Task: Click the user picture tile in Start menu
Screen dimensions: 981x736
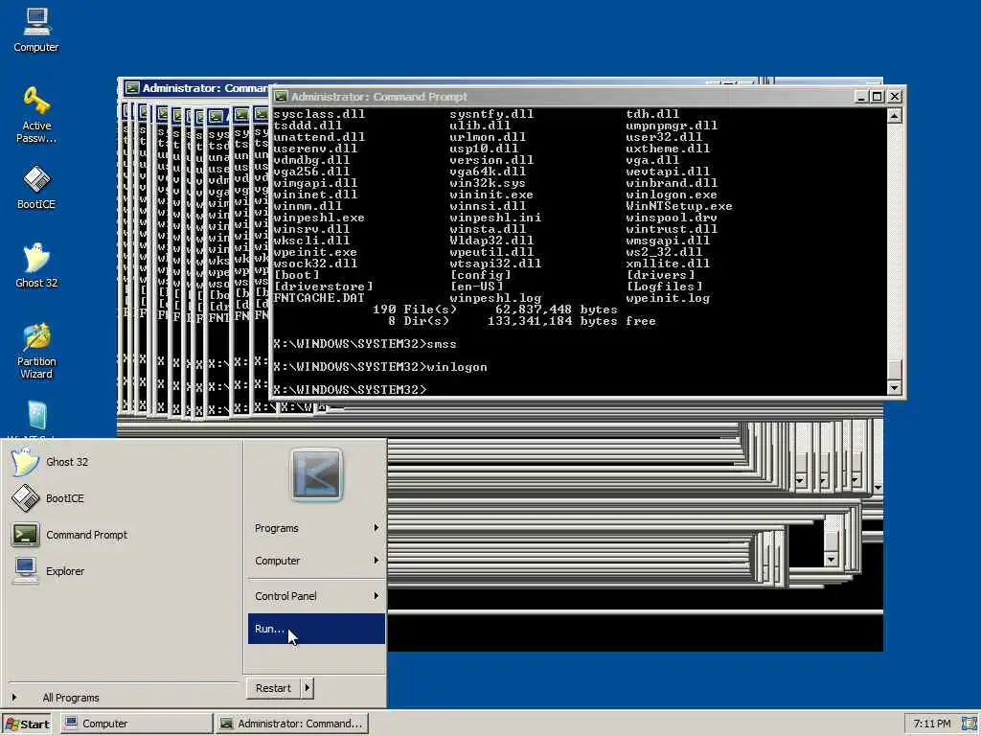Action: tap(316, 474)
